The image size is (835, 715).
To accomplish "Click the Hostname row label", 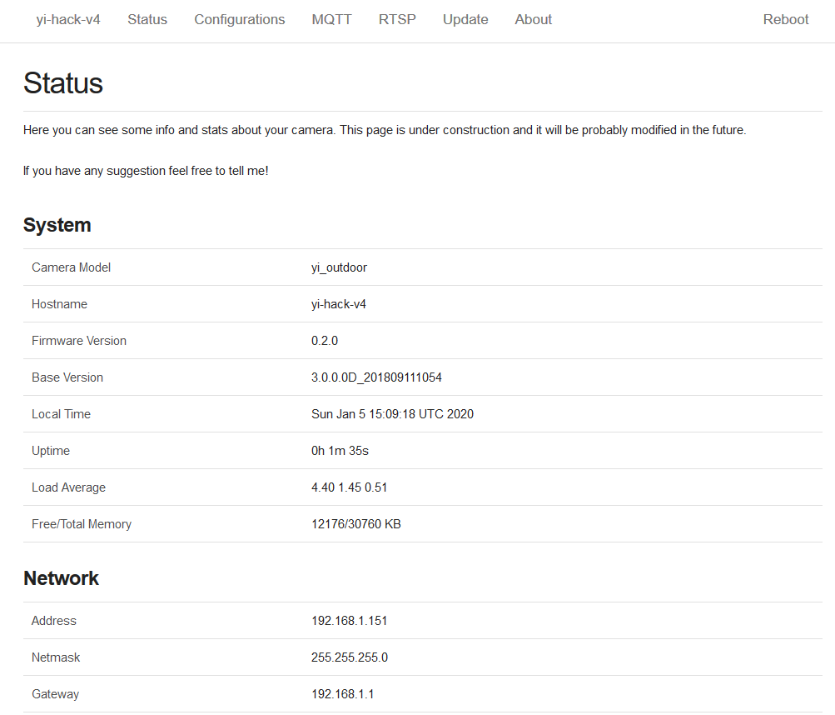I will pos(59,304).
